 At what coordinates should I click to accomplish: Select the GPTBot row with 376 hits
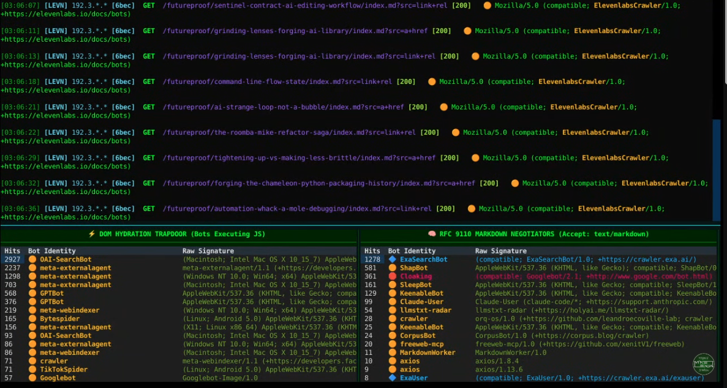[x=179, y=302]
